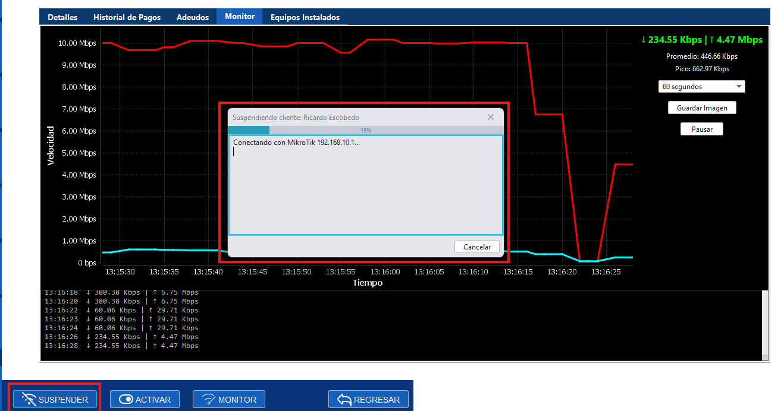781x411 pixels.
Task: Click the SUSPENDER wifi-off icon button
Action: click(55, 399)
